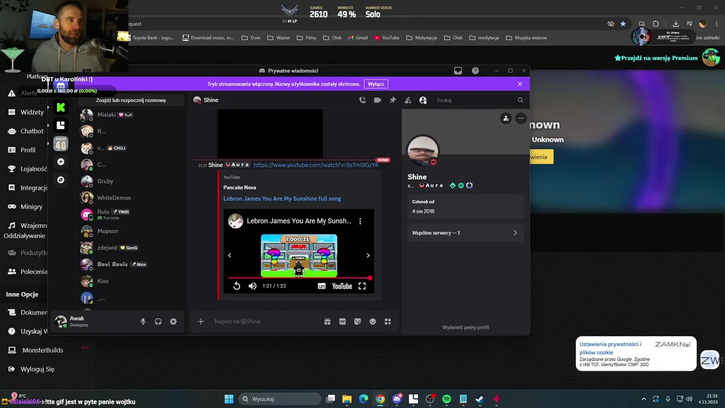The height and width of the screenshot is (408, 725).
Task: Open conversation with Gruby
Action: click(131, 181)
